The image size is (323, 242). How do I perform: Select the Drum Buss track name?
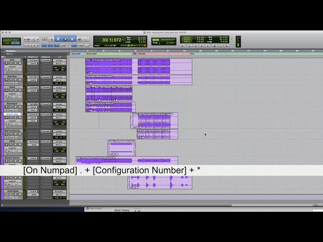(x=13, y=191)
